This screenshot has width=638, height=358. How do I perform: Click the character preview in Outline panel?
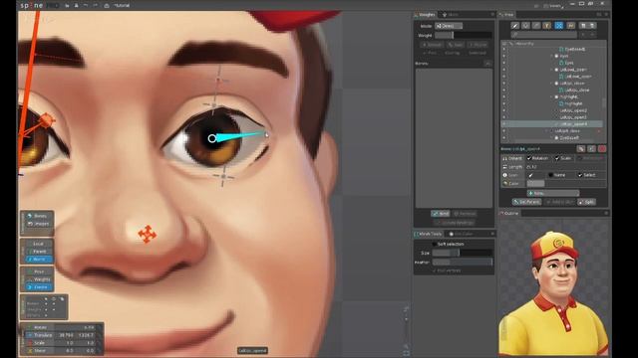(554, 292)
